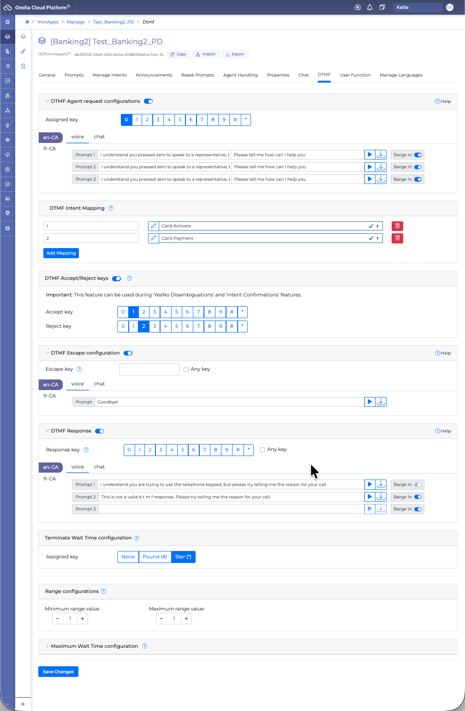This screenshot has width=465, height=711.
Task: Enable Barge in for response Prompt 1
Action: click(418, 485)
